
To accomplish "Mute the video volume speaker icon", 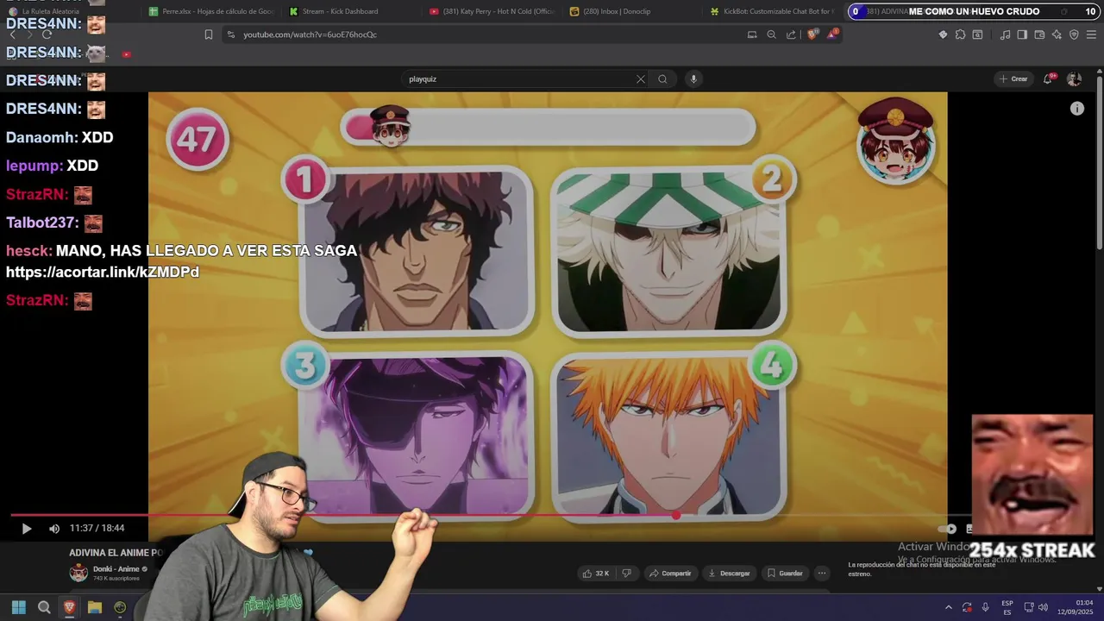I will click(53, 529).
